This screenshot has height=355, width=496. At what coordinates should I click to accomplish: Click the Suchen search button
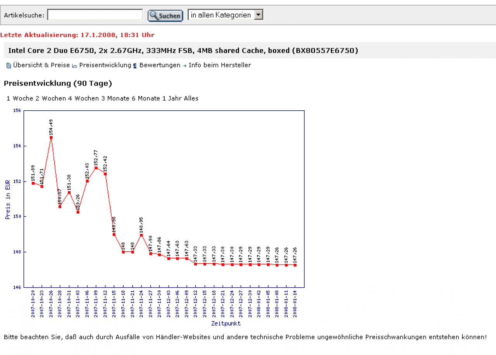[x=165, y=15]
